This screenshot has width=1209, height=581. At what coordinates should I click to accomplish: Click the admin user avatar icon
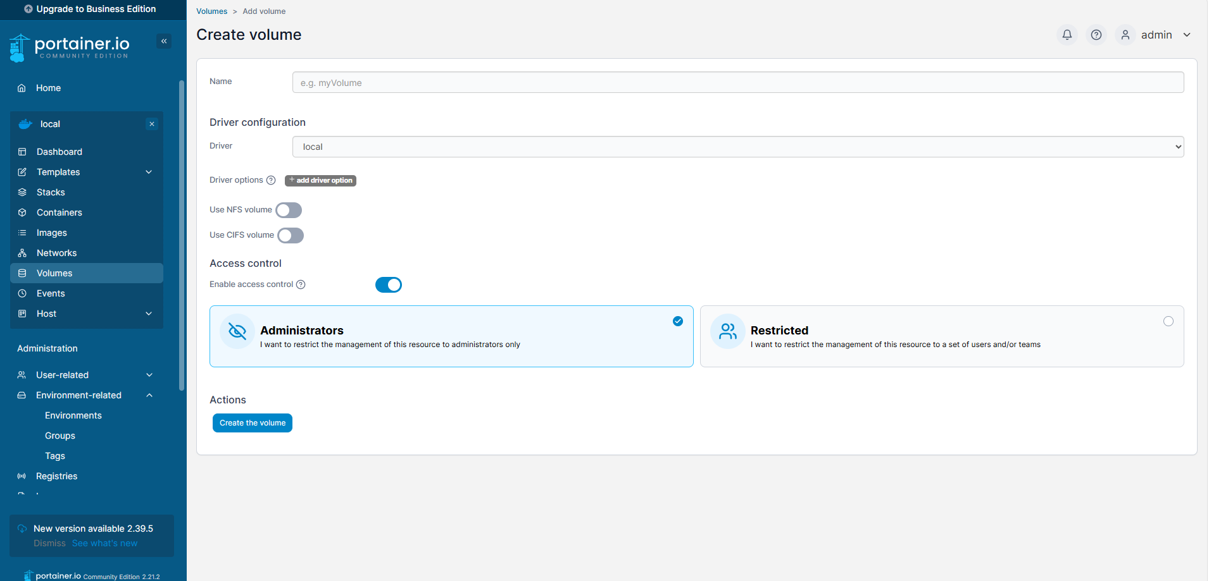coord(1125,35)
